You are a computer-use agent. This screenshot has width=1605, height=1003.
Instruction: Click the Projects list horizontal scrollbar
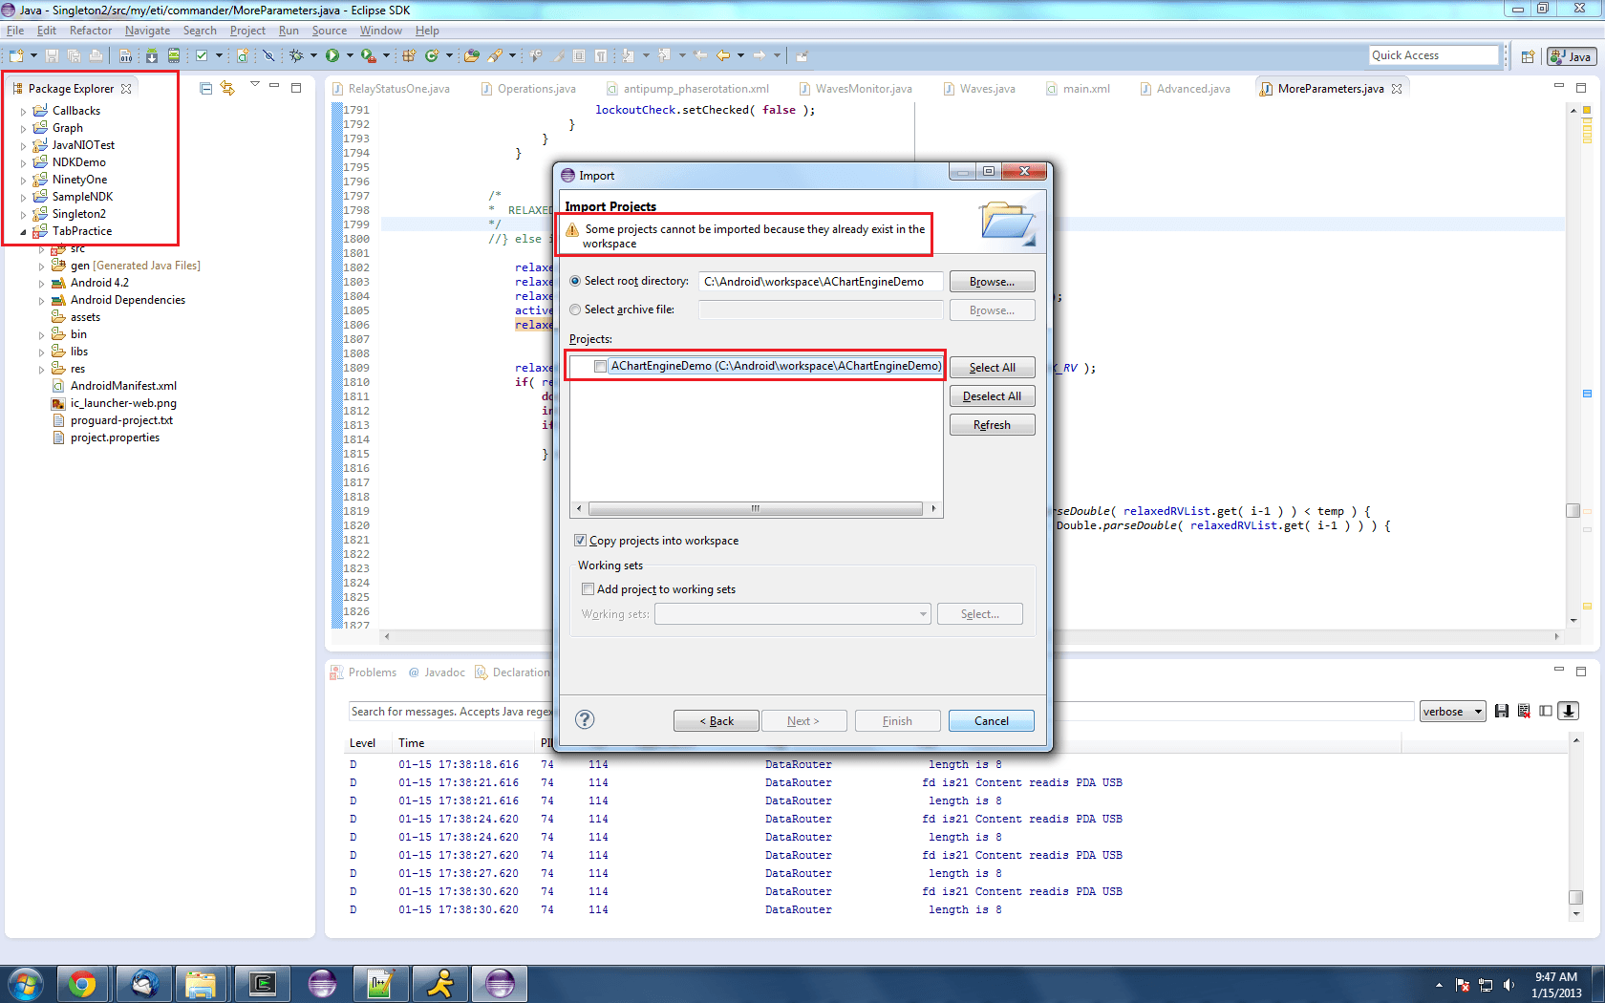tap(756, 508)
